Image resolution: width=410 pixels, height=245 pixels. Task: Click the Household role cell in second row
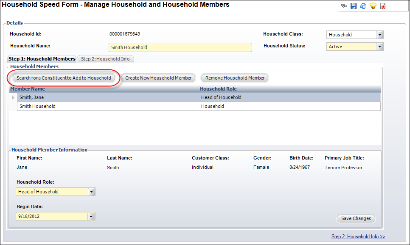coord(213,106)
